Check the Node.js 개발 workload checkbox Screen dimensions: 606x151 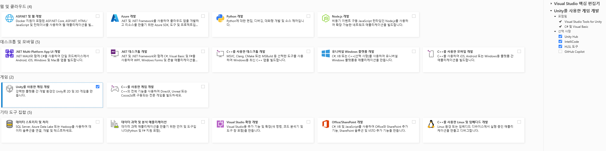[414, 16]
